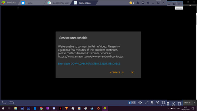
Task: Open File Explorer from taskbar
Action: point(16,108)
